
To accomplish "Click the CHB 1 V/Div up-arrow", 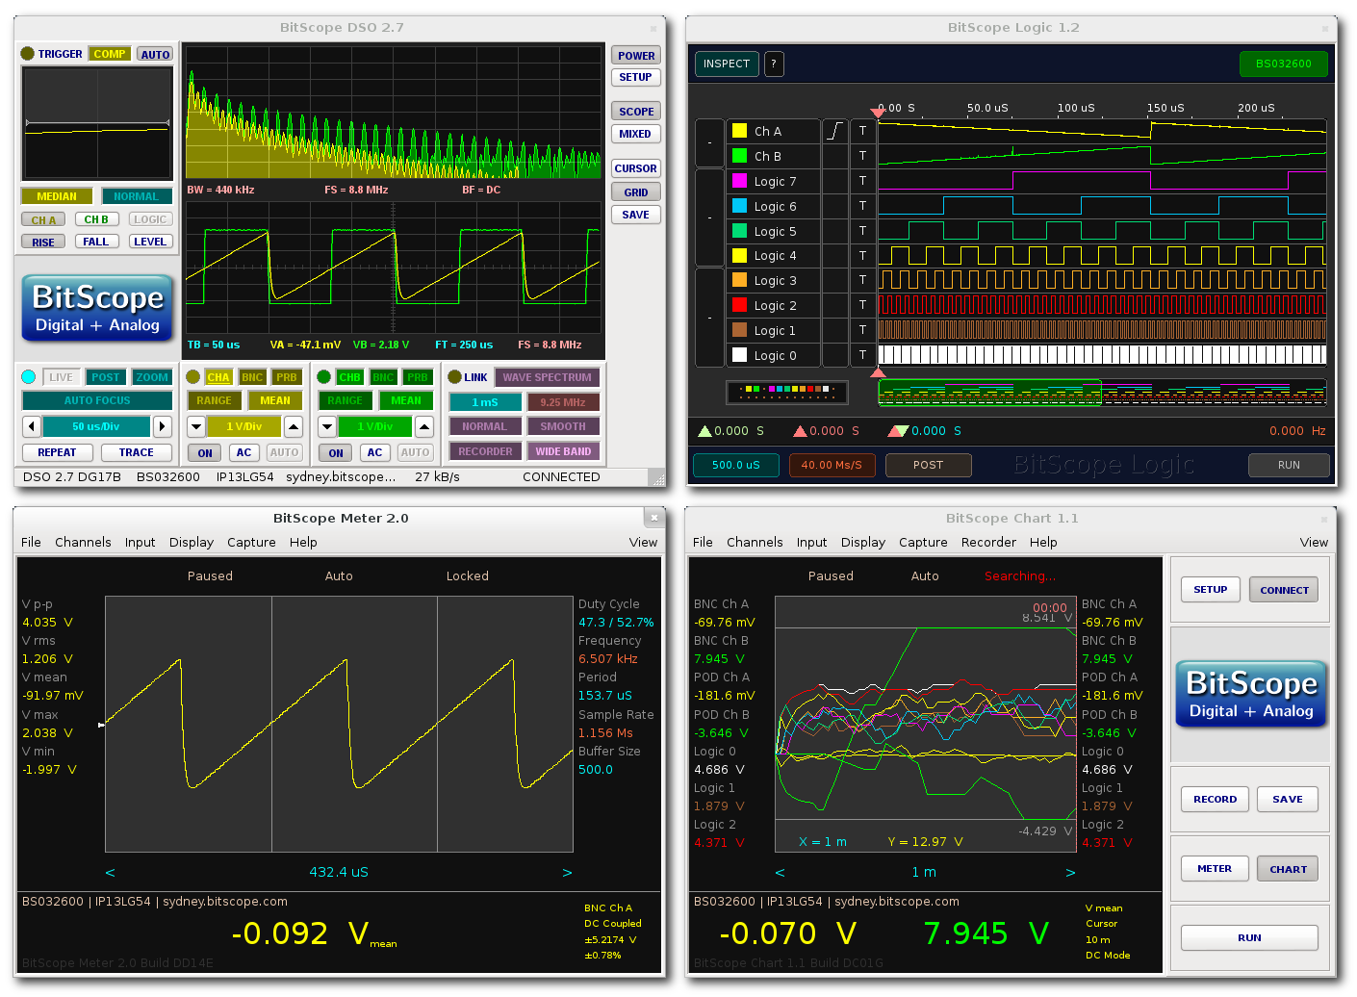I will pyautogui.click(x=424, y=426).
